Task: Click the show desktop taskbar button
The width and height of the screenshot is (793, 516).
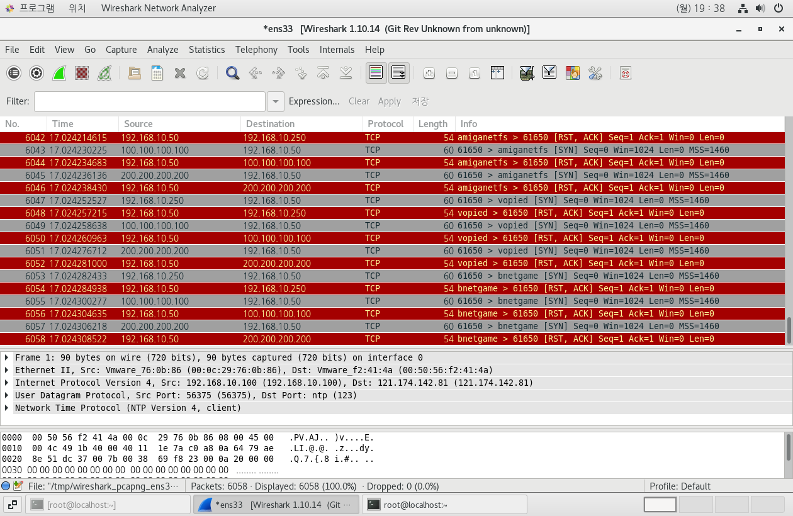Action: (x=13, y=505)
